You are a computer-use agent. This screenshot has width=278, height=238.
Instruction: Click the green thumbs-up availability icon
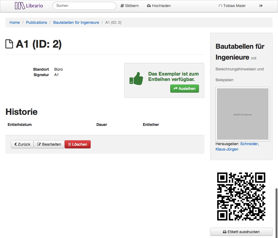[x=136, y=79]
